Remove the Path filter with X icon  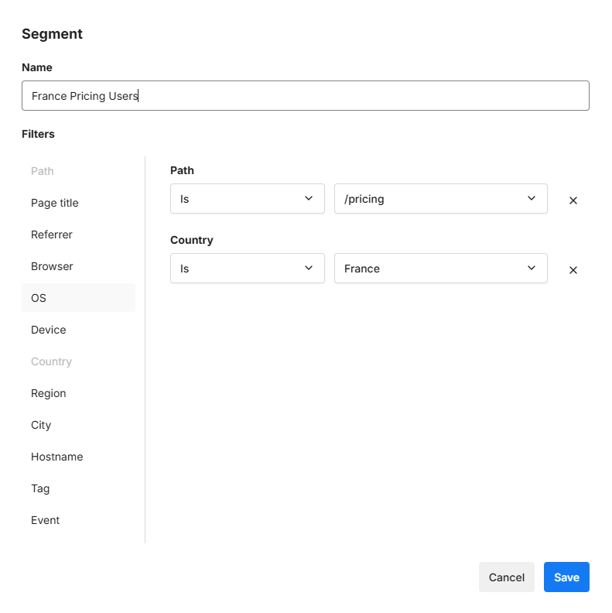(573, 200)
